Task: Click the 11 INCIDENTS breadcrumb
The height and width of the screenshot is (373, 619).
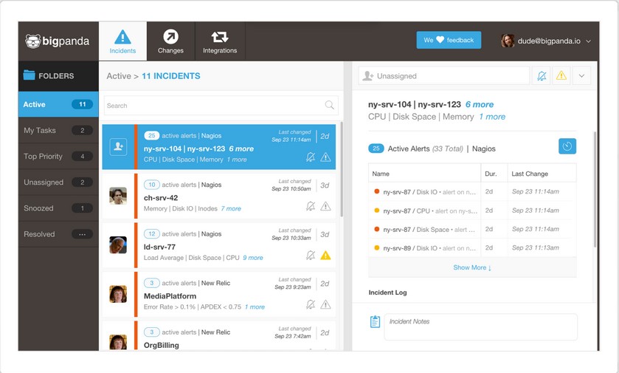Action: tap(171, 76)
